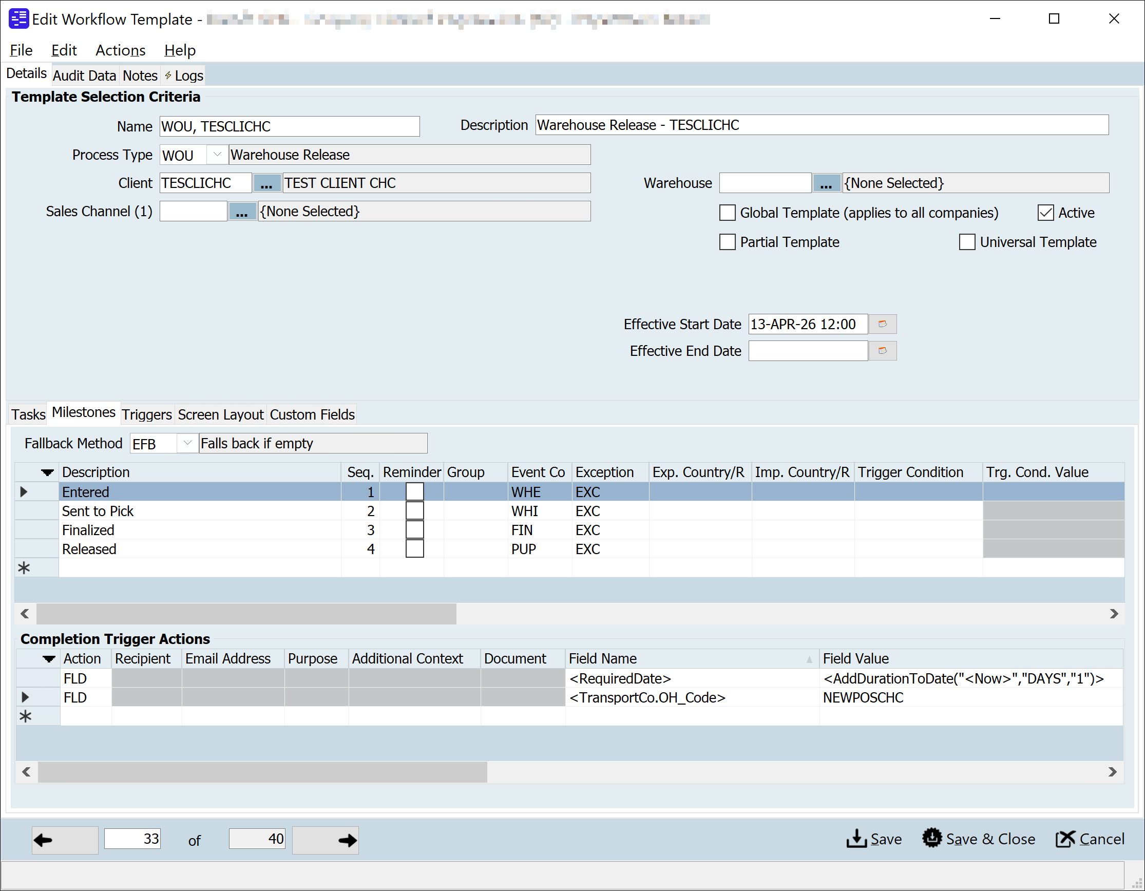Enable Reminder for the Entered milestone
This screenshot has height=891, width=1145.
point(414,491)
